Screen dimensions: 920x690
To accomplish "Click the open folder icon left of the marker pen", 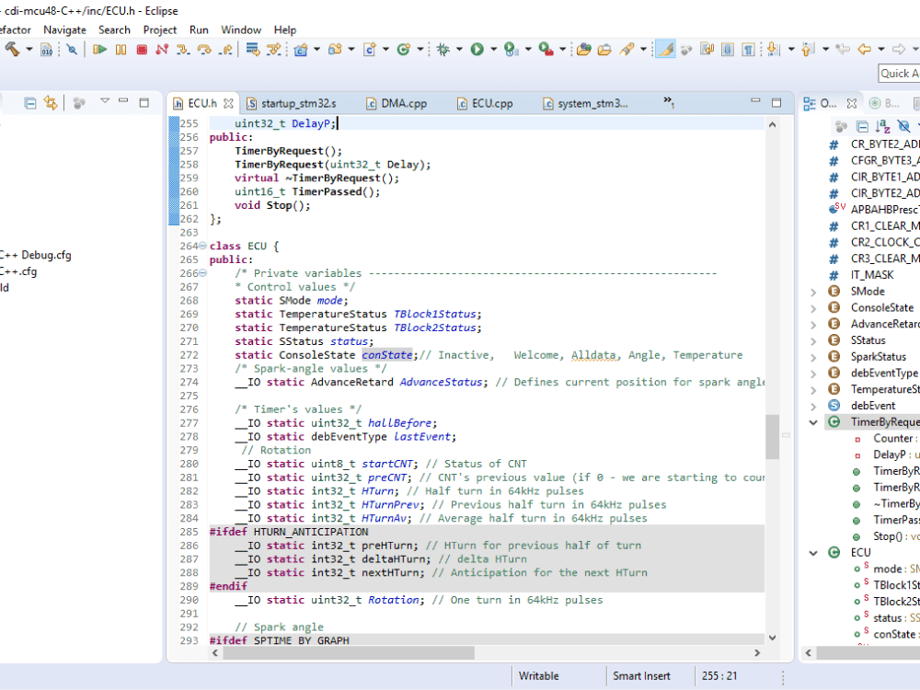I will point(604,50).
